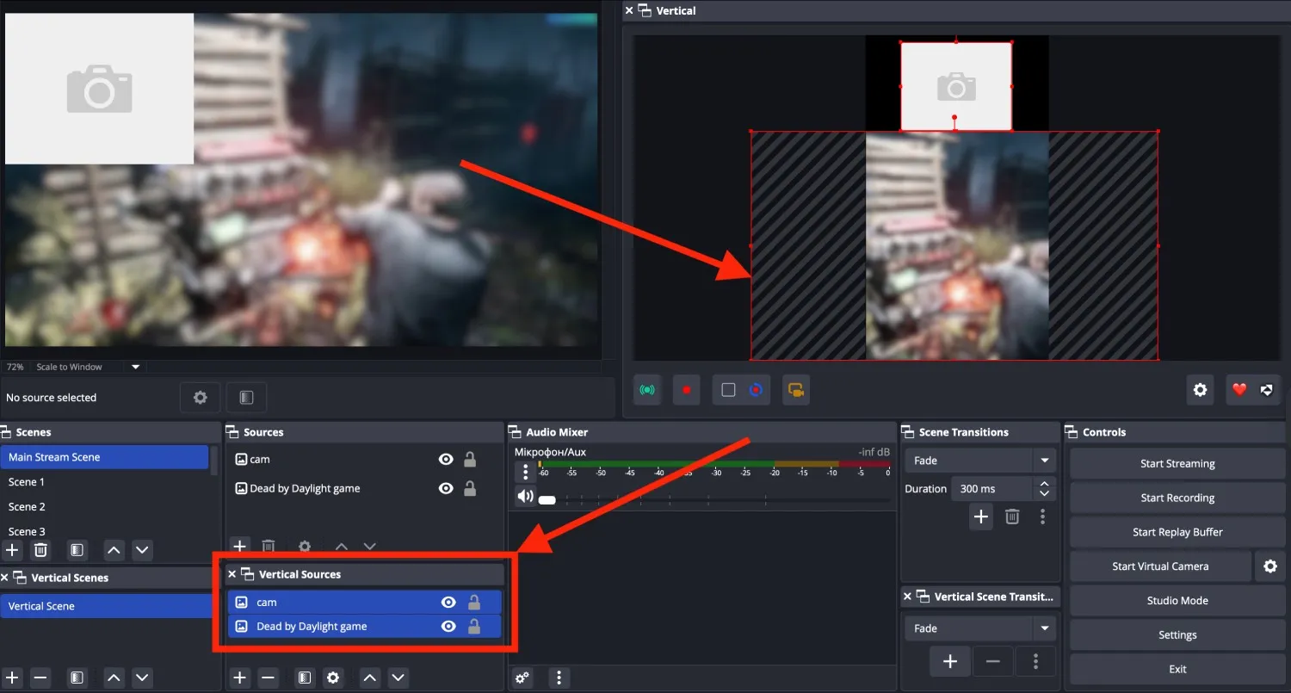
Task: Remove vertical scene with minus icon
Action: click(40, 678)
